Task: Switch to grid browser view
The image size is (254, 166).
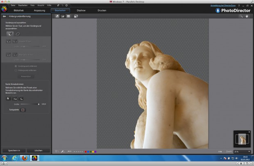Action: [68, 16]
